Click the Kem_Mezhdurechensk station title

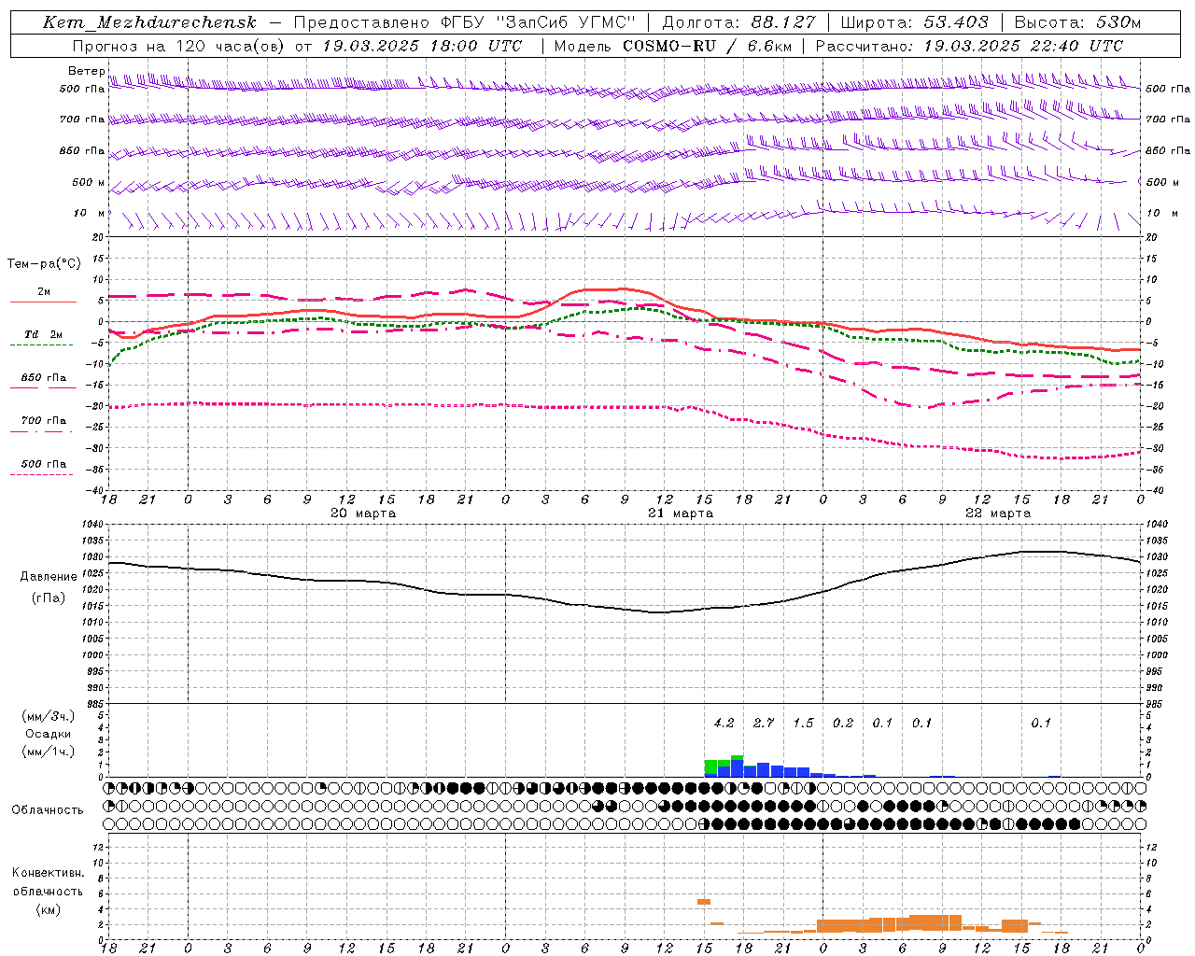pos(149,22)
